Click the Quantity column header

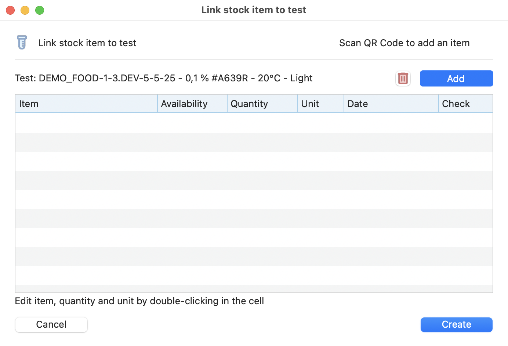coord(262,104)
